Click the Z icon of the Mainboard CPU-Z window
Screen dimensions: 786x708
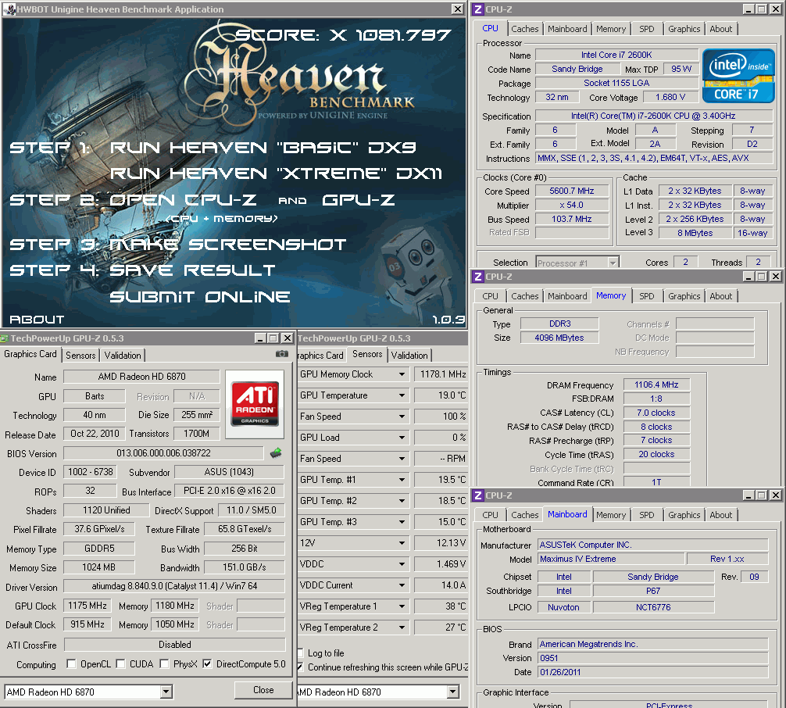pyautogui.click(x=478, y=495)
